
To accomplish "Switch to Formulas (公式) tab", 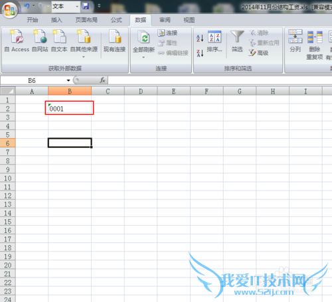I will [116, 20].
